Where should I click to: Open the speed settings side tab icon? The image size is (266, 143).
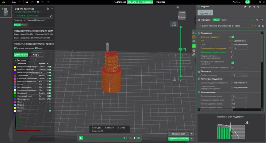click(194, 41)
